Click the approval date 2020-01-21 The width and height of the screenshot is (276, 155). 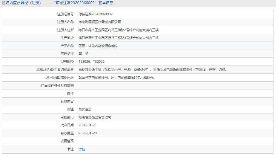coord(87,125)
